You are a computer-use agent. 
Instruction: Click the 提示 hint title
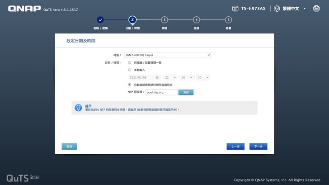[x=88, y=106]
